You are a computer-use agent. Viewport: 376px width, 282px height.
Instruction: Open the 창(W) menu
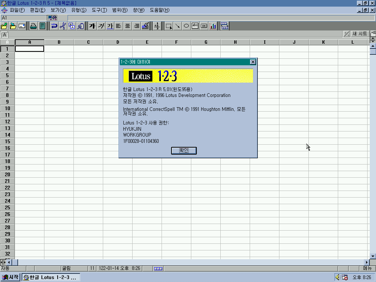pos(138,10)
